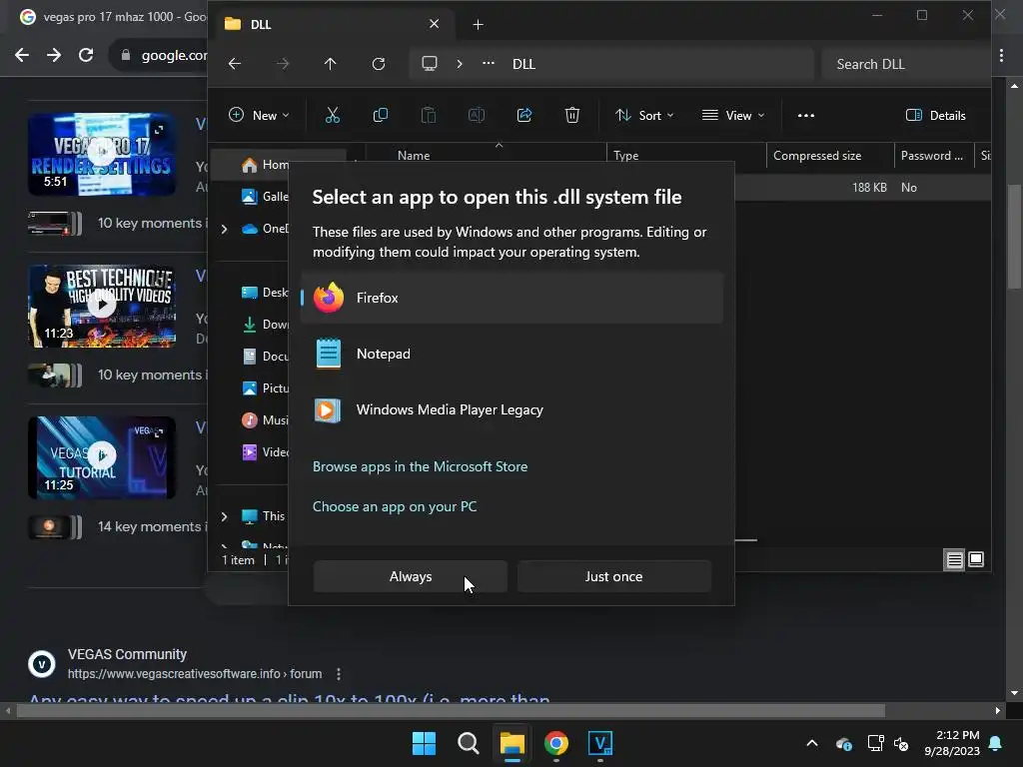The width and height of the screenshot is (1023, 767).
Task: Play the Best Technique High Quality Videos thumbnail
Action: 102,306
